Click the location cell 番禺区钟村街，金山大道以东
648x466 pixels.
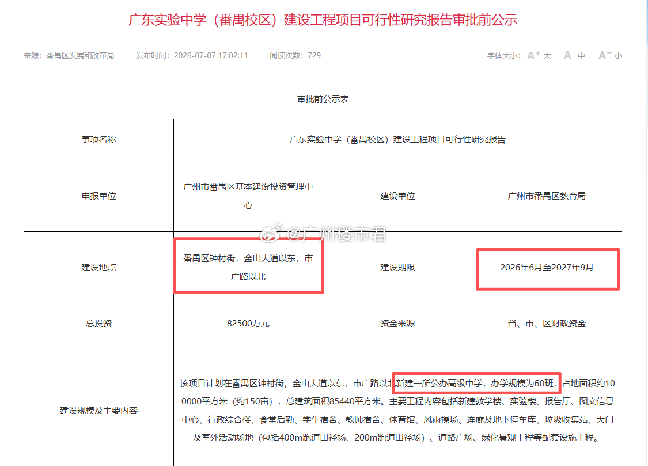(248, 268)
